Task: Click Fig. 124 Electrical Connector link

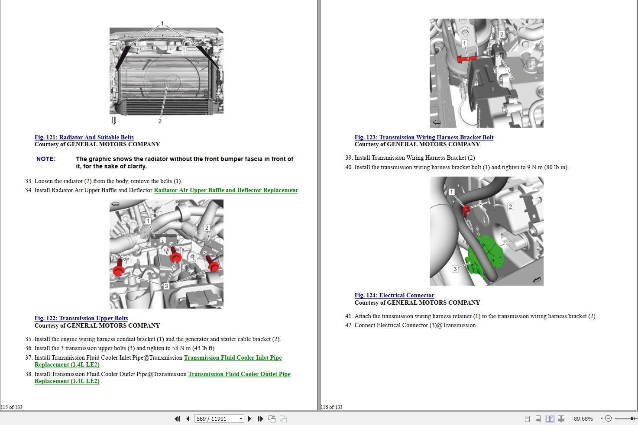Action: (x=394, y=295)
